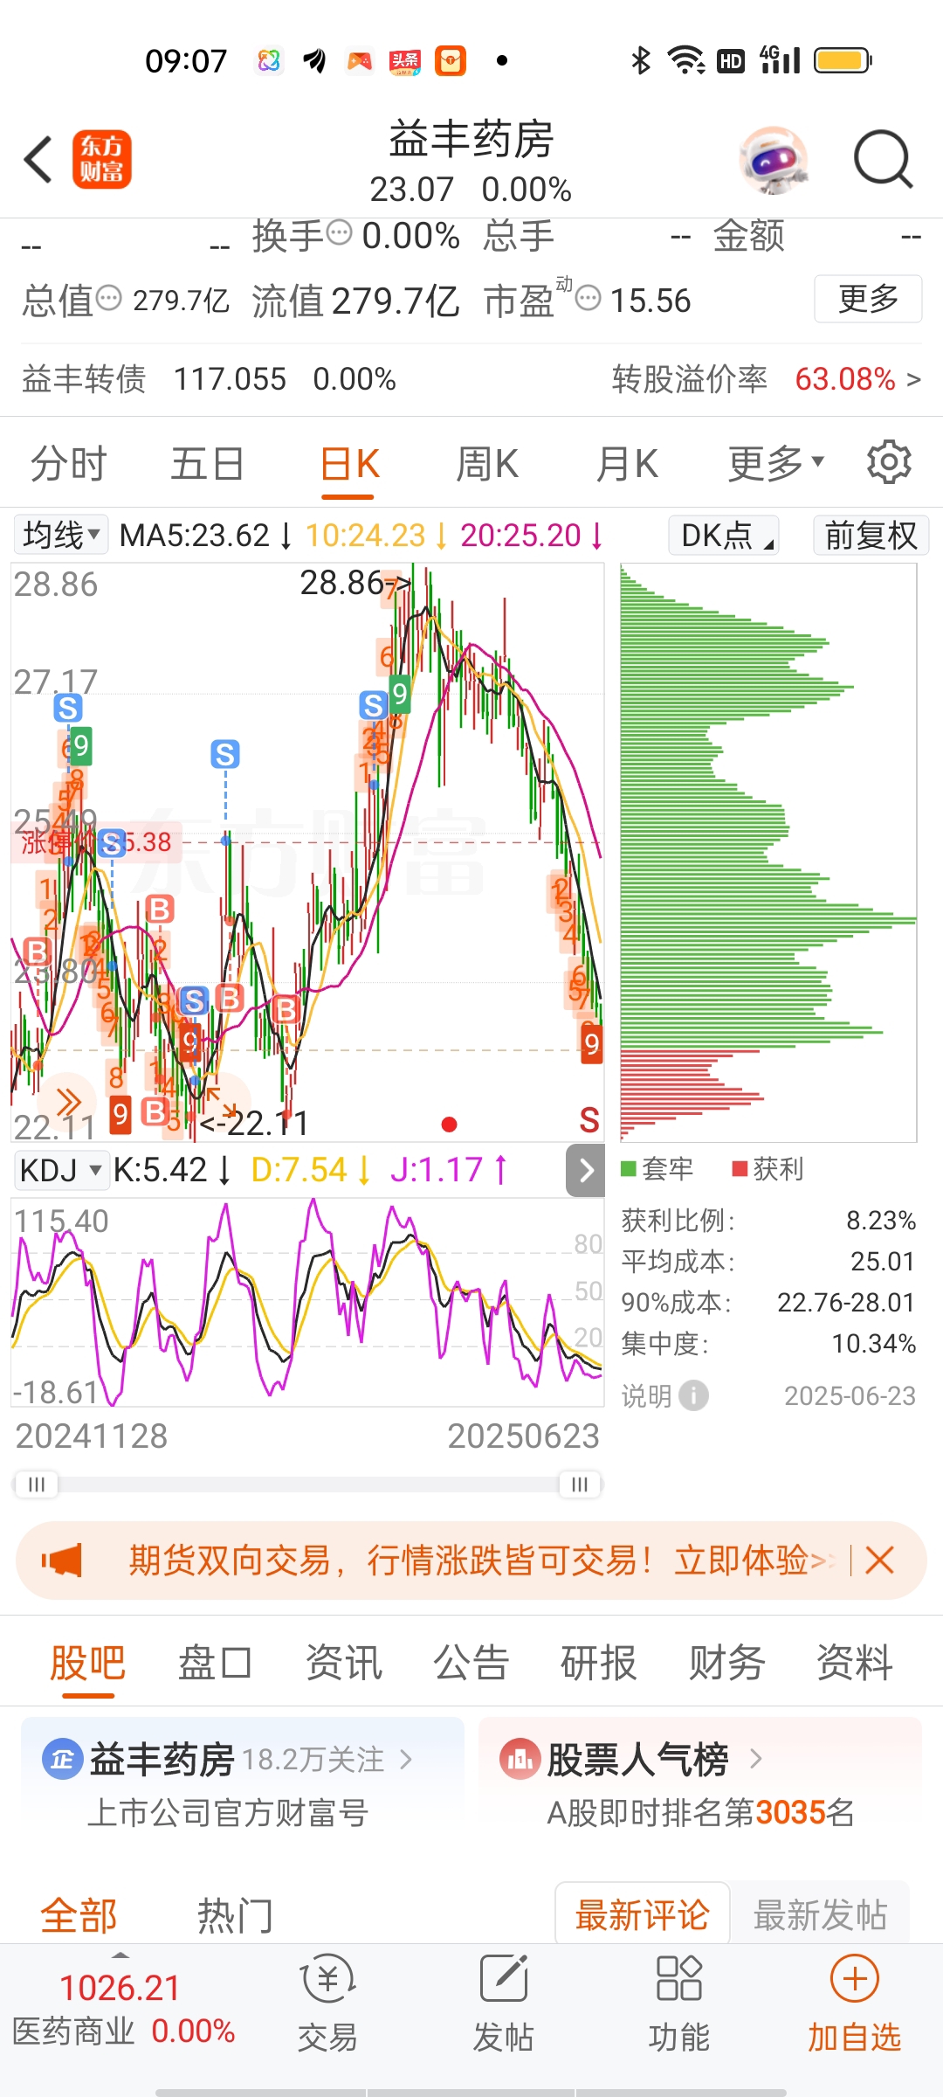This screenshot has width=943, height=2097.
Task: Tap the Wi-Fi status bar icon
Action: point(686,60)
